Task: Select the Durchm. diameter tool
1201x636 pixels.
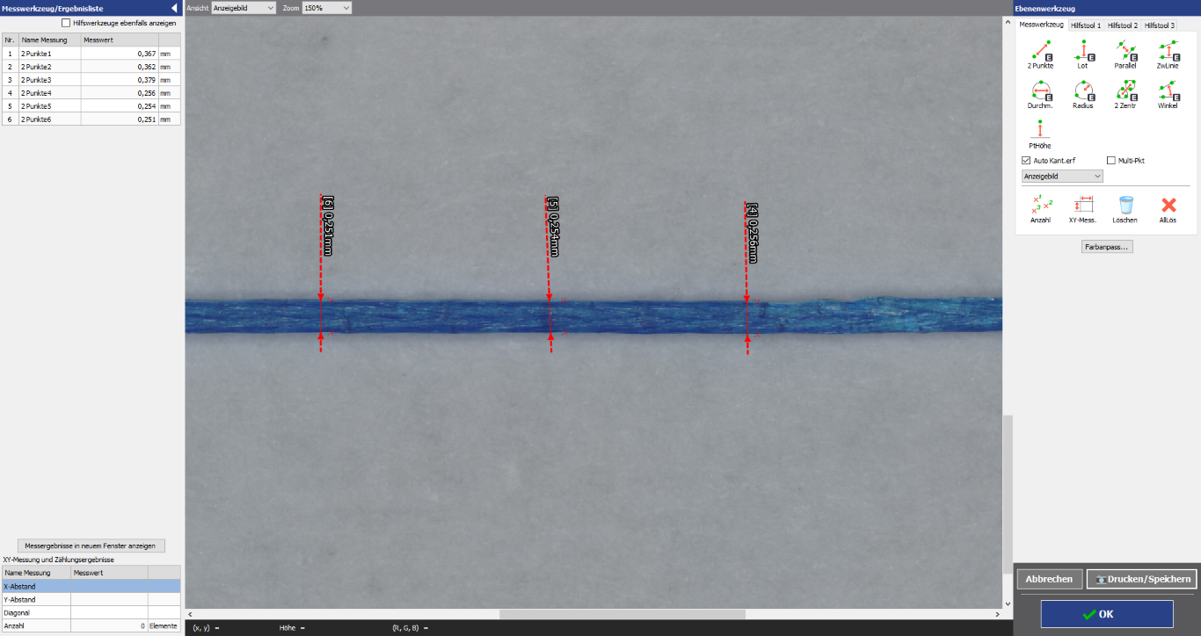Action: pyautogui.click(x=1040, y=90)
